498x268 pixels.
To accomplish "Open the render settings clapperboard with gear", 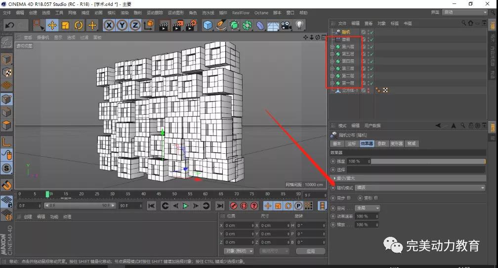I will point(191,25).
